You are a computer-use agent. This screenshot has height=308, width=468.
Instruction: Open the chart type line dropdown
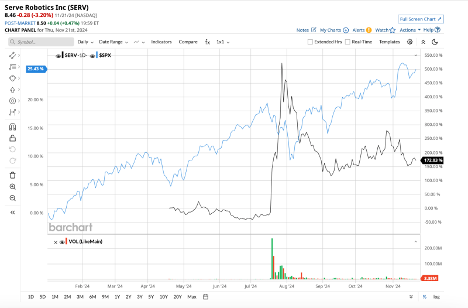point(139,42)
